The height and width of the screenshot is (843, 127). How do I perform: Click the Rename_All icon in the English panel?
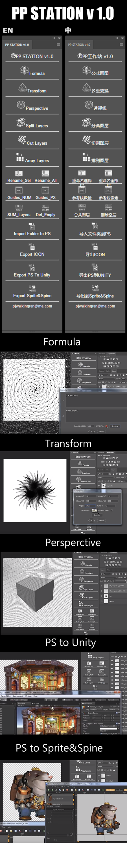pos(45,173)
